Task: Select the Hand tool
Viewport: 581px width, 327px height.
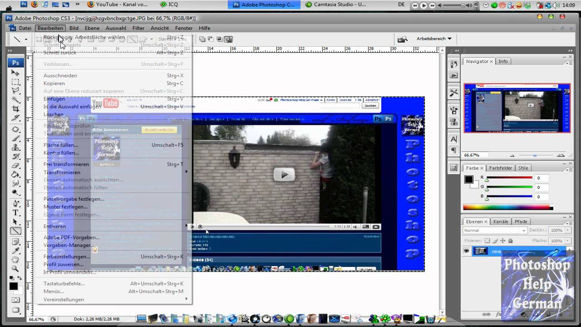Action: pyautogui.click(x=15, y=260)
